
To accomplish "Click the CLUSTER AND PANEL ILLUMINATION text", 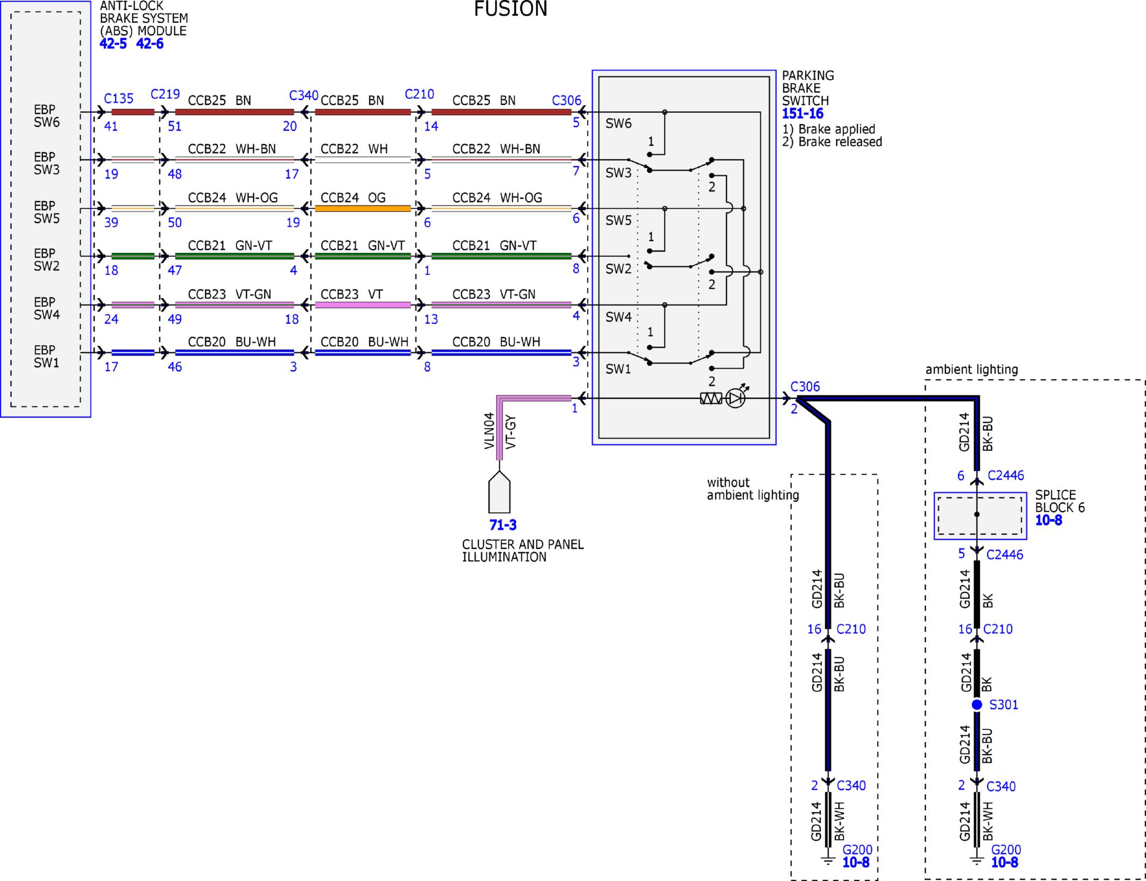I will point(523,550).
